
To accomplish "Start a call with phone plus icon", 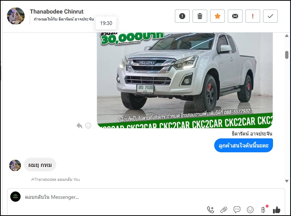I will pos(211,210).
